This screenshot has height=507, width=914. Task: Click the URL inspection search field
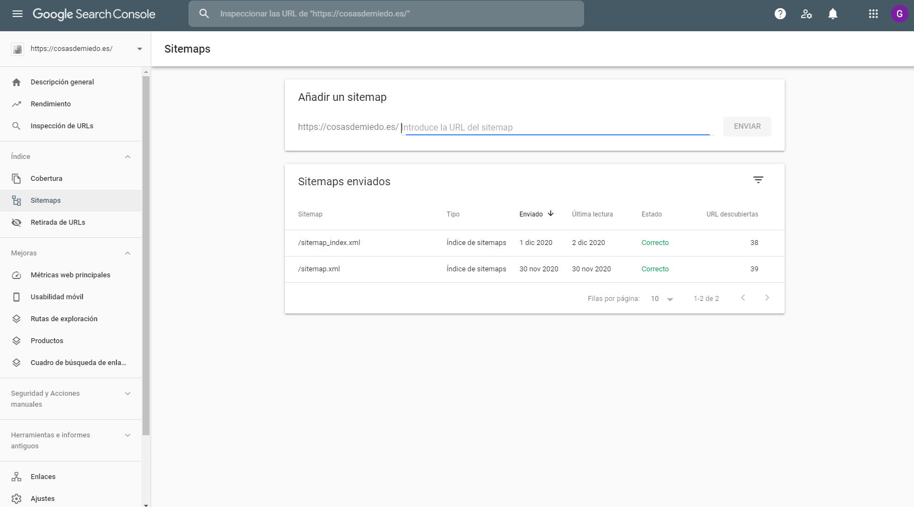[x=386, y=14]
